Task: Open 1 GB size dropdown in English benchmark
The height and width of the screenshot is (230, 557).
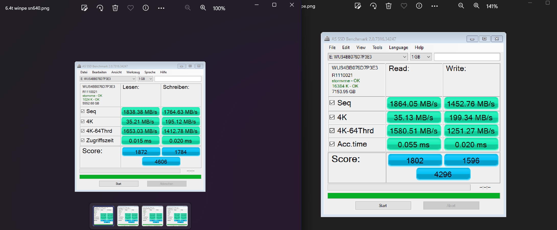Action: coord(421,57)
